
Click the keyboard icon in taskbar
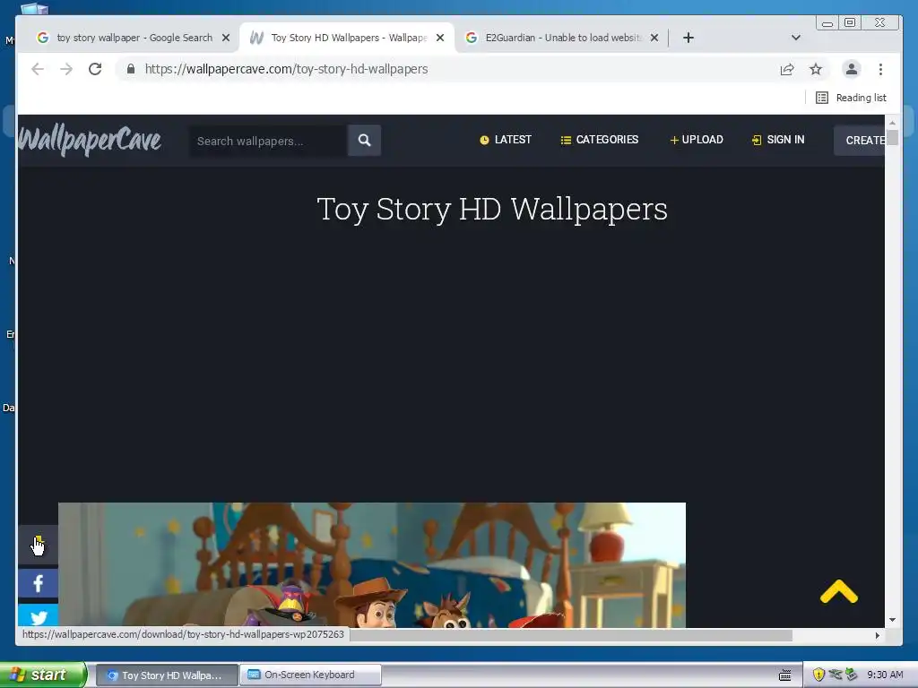pyautogui.click(x=785, y=675)
